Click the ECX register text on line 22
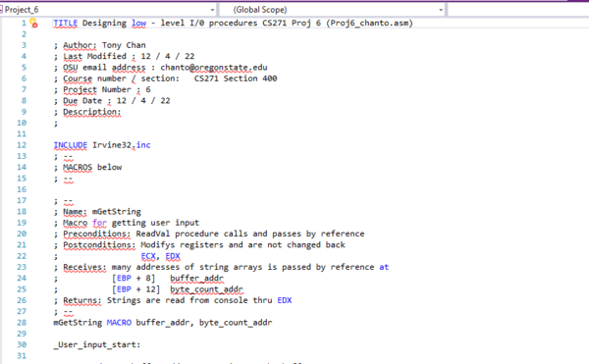Image resolution: width=589 pixels, height=364 pixels. click(148, 256)
